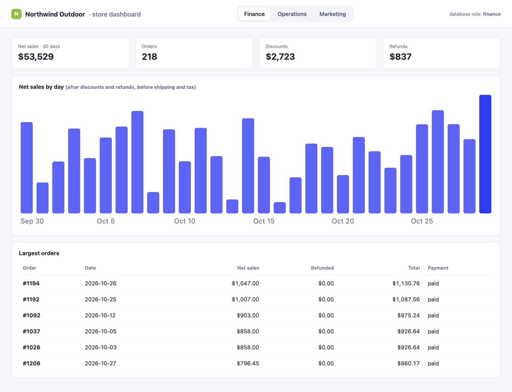Click the Order column header
512x392 pixels.
(x=30, y=268)
